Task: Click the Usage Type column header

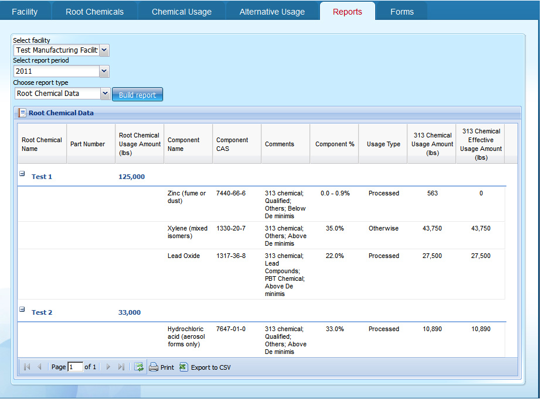Action: pos(383,144)
